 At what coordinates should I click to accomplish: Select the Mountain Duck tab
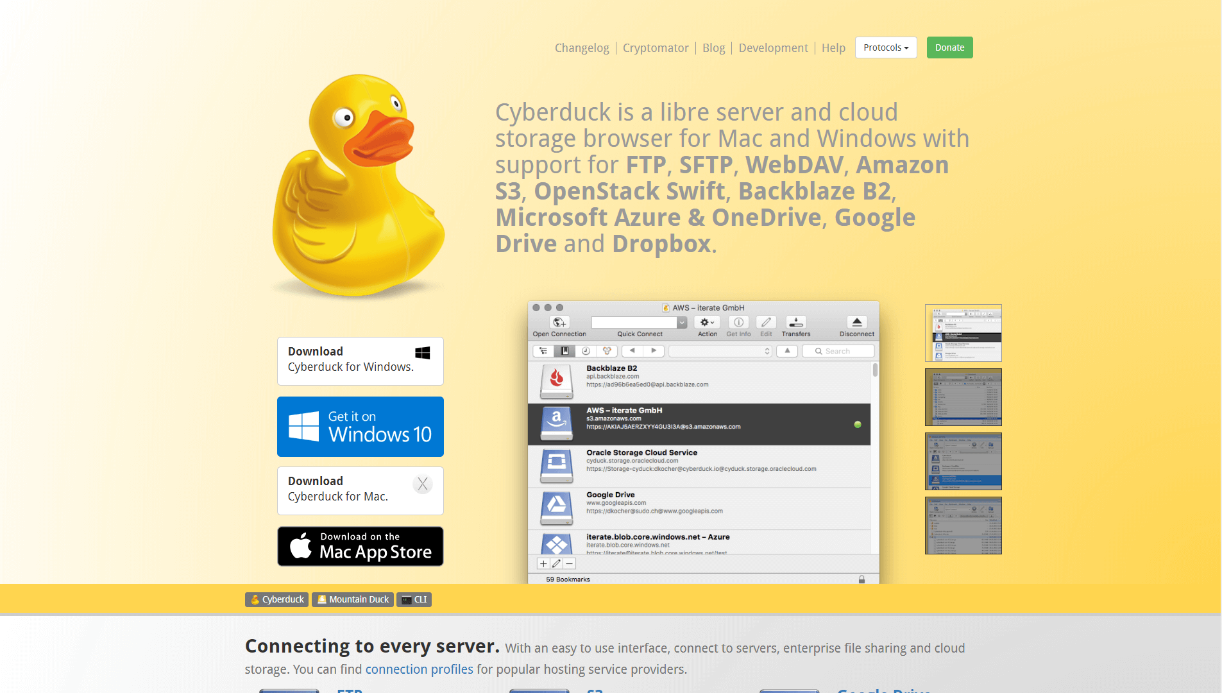[353, 599]
